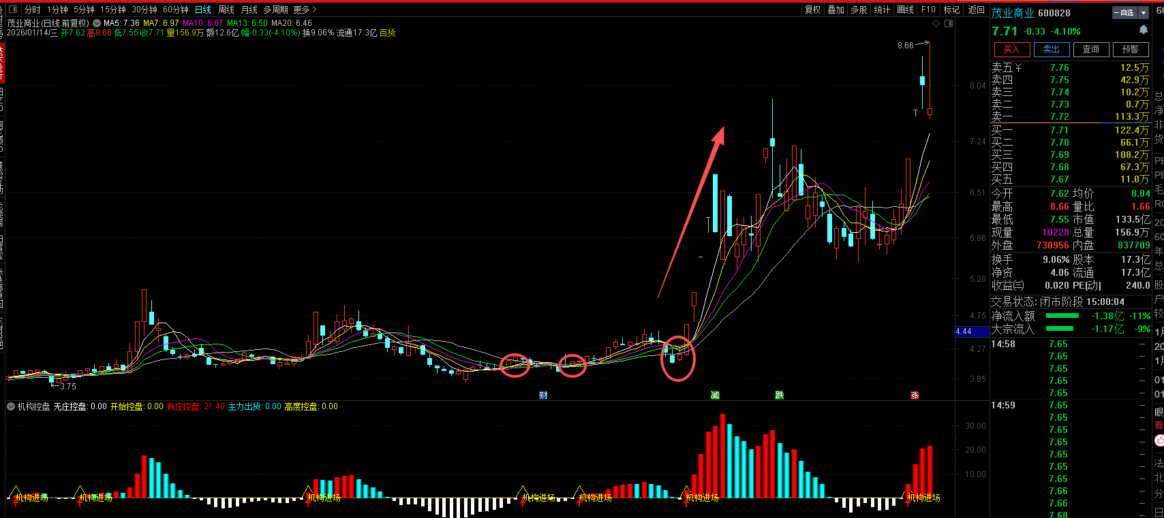Select the 5分钟 period
The image size is (1164, 518).
tap(84, 10)
